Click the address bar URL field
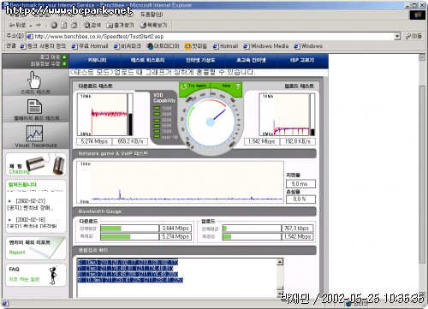Image resolution: width=428 pixels, height=309 pixels. pos(211,37)
